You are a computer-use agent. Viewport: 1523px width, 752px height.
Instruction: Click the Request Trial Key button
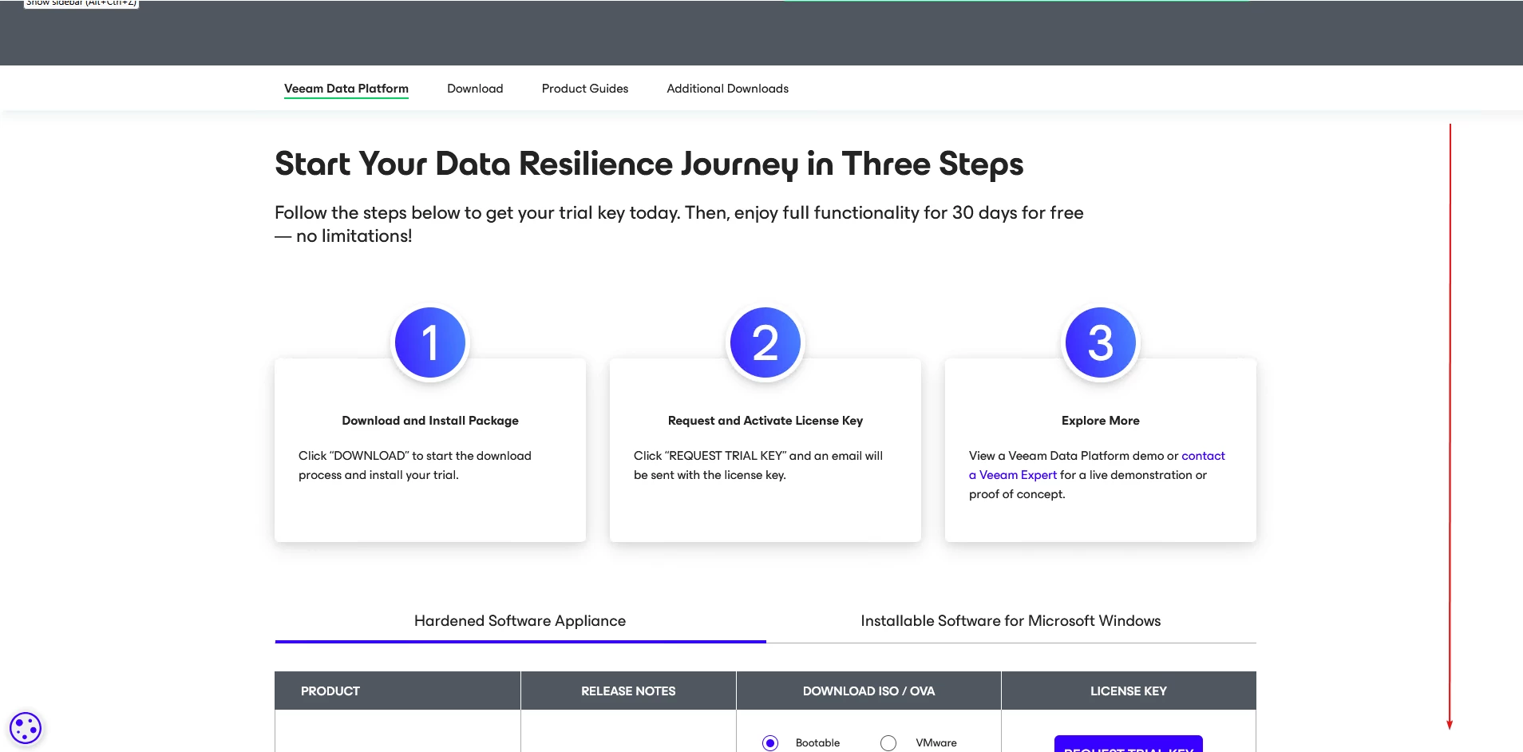click(1129, 744)
